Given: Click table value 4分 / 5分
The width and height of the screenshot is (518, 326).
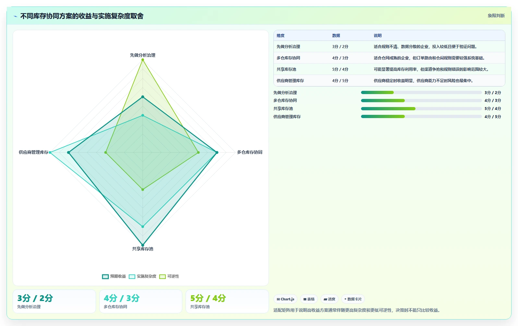Looking at the screenshot, I should [340, 81].
